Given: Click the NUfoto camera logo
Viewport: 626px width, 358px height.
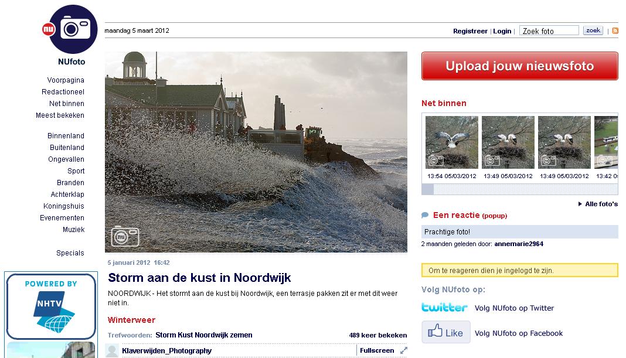Looking at the screenshot, I should click(70, 29).
